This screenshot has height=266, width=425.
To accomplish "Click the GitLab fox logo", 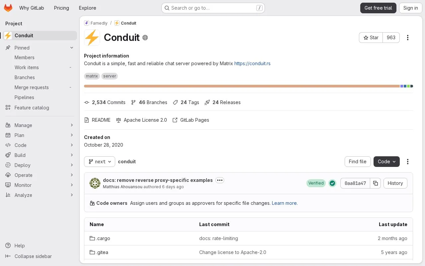I will (8, 8).
